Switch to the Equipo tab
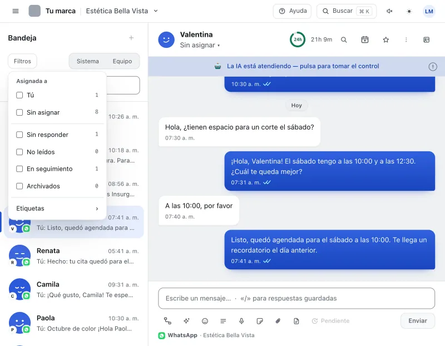This screenshot has width=445, height=346. pos(122,61)
